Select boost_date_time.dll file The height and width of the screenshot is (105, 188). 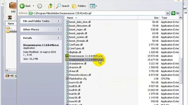(x=80, y=22)
